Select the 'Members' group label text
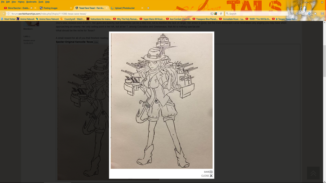 pos(28,29)
